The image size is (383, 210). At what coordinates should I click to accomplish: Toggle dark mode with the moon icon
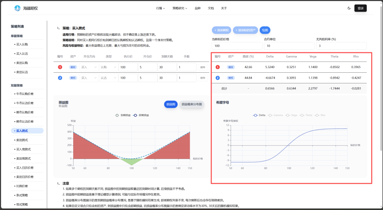(x=349, y=8)
